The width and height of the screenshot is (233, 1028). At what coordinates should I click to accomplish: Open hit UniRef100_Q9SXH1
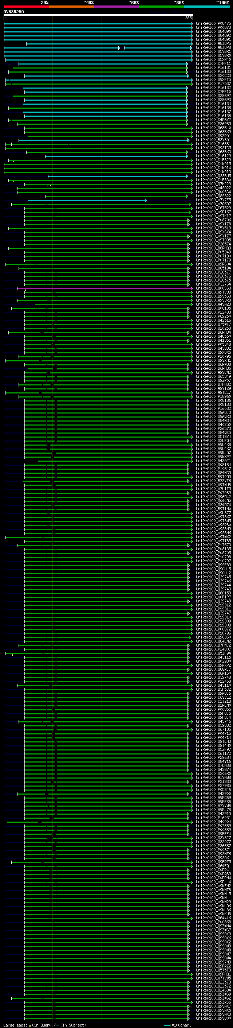[x=213, y=361]
